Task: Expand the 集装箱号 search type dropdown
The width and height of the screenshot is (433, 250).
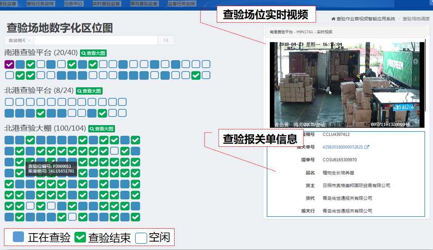Action: point(19,40)
